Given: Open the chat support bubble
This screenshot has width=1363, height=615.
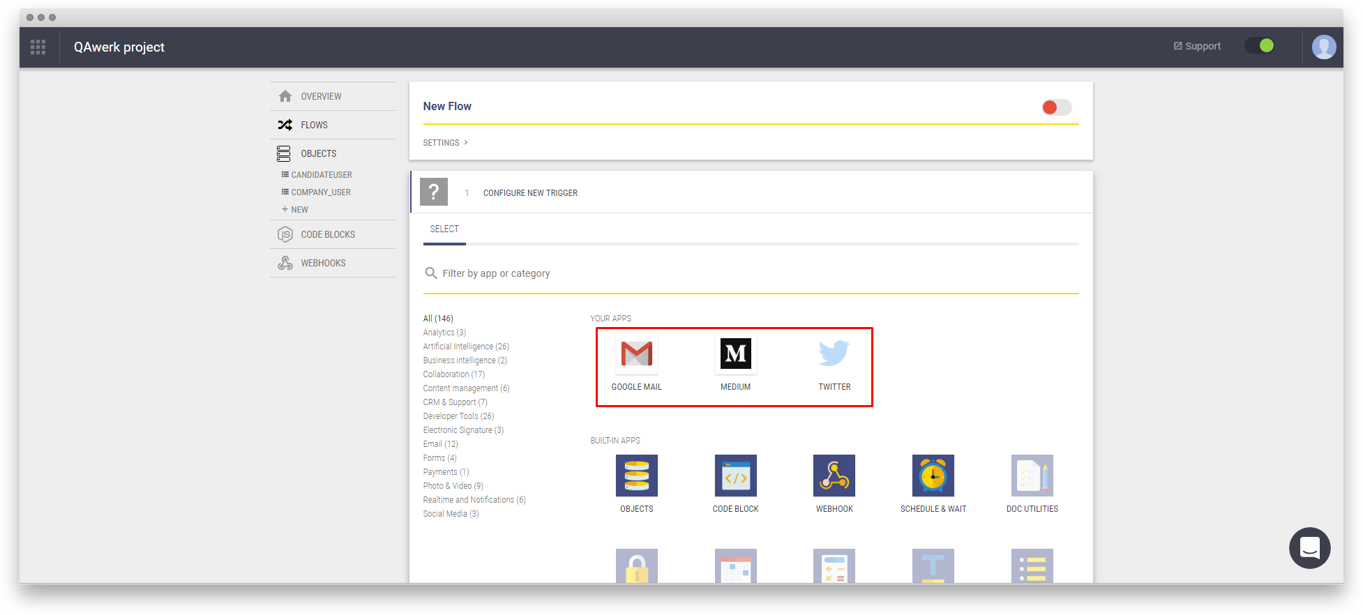Looking at the screenshot, I should (1309, 548).
